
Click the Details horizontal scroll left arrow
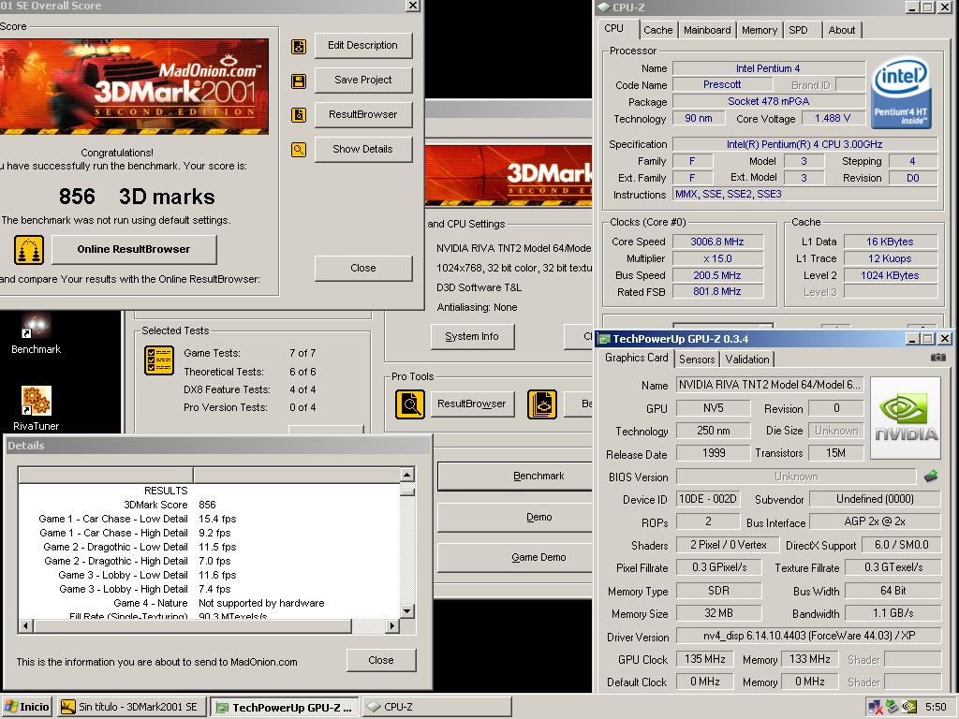click(x=25, y=626)
